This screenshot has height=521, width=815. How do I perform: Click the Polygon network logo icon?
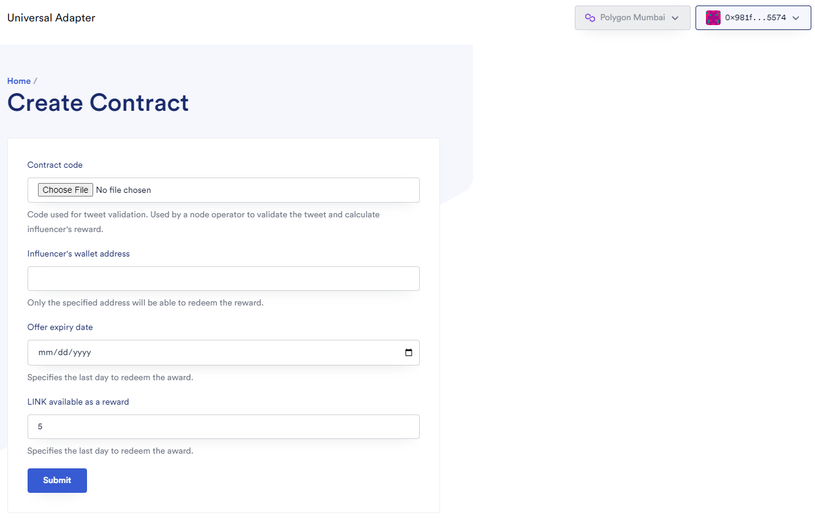pyautogui.click(x=590, y=18)
